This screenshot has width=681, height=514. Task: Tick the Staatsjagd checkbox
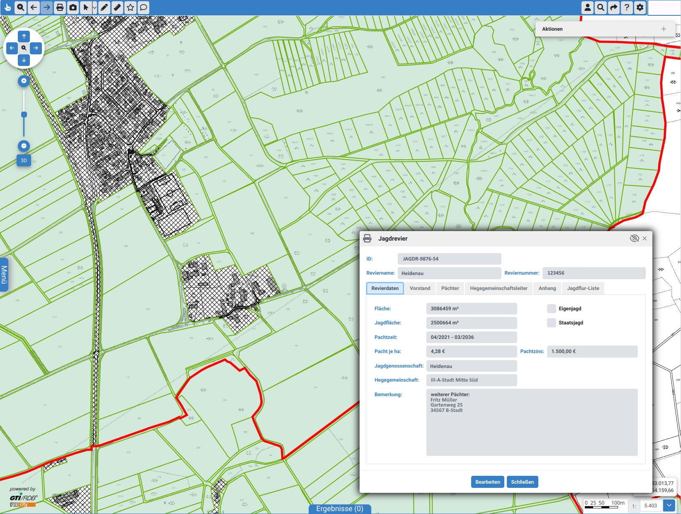[x=551, y=323]
